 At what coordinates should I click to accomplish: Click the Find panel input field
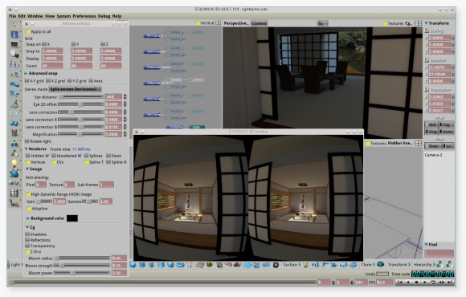(439, 254)
